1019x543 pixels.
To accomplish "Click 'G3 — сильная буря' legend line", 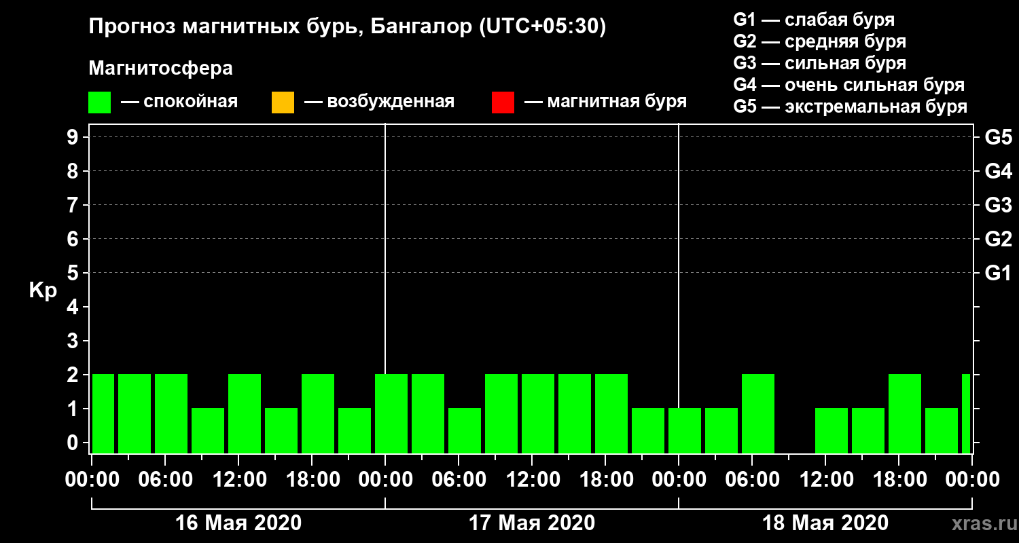I will pyautogui.click(x=819, y=63).
